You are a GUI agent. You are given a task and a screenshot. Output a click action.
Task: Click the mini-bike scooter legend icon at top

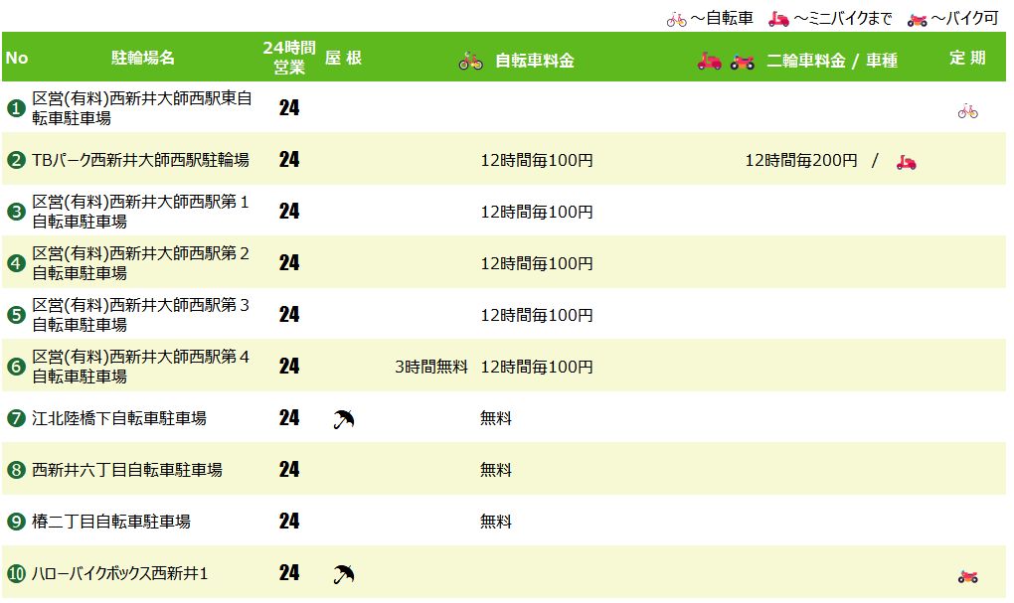click(778, 19)
